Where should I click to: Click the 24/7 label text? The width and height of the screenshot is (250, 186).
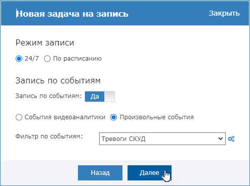coord(32,59)
